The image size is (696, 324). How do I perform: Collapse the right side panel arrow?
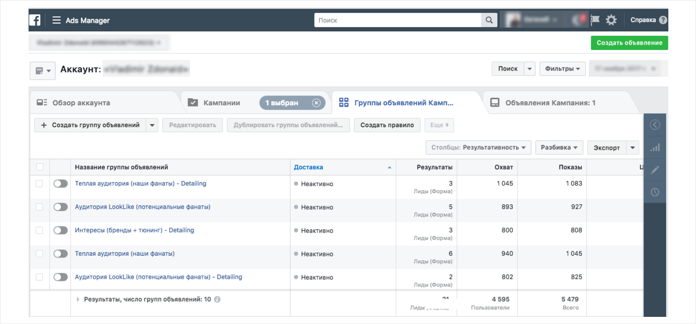655,125
